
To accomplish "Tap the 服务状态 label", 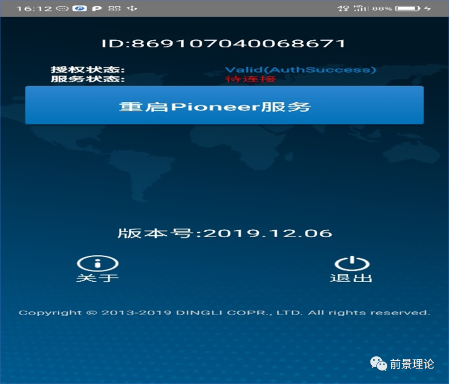I will tap(88, 79).
